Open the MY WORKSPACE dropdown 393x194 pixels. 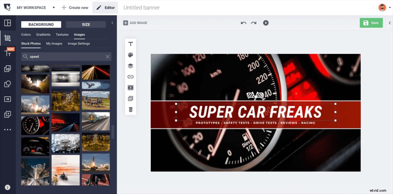tap(36, 8)
